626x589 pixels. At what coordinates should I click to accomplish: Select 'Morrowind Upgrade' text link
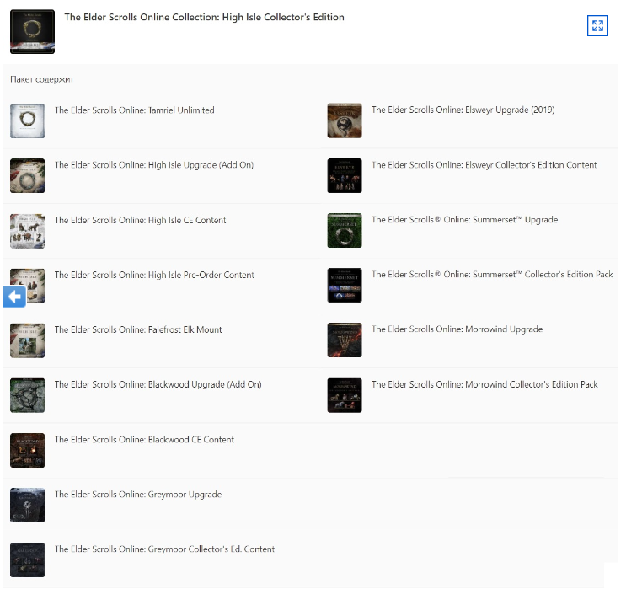pos(457,329)
